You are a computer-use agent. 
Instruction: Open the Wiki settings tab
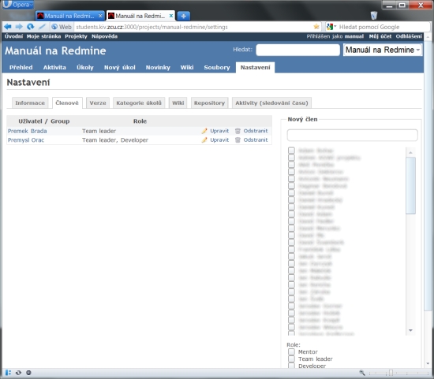click(178, 103)
